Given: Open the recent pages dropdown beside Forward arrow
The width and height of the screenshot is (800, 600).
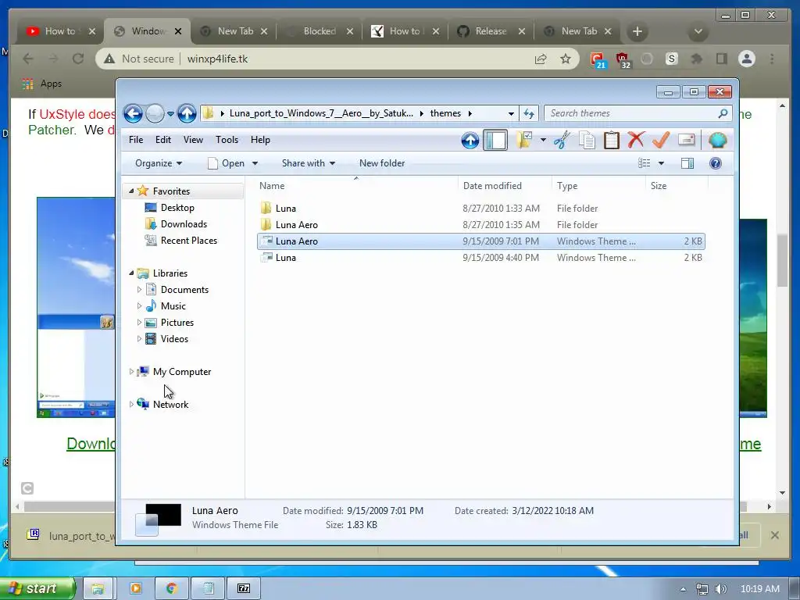Looking at the screenshot, I should (170, 113).
